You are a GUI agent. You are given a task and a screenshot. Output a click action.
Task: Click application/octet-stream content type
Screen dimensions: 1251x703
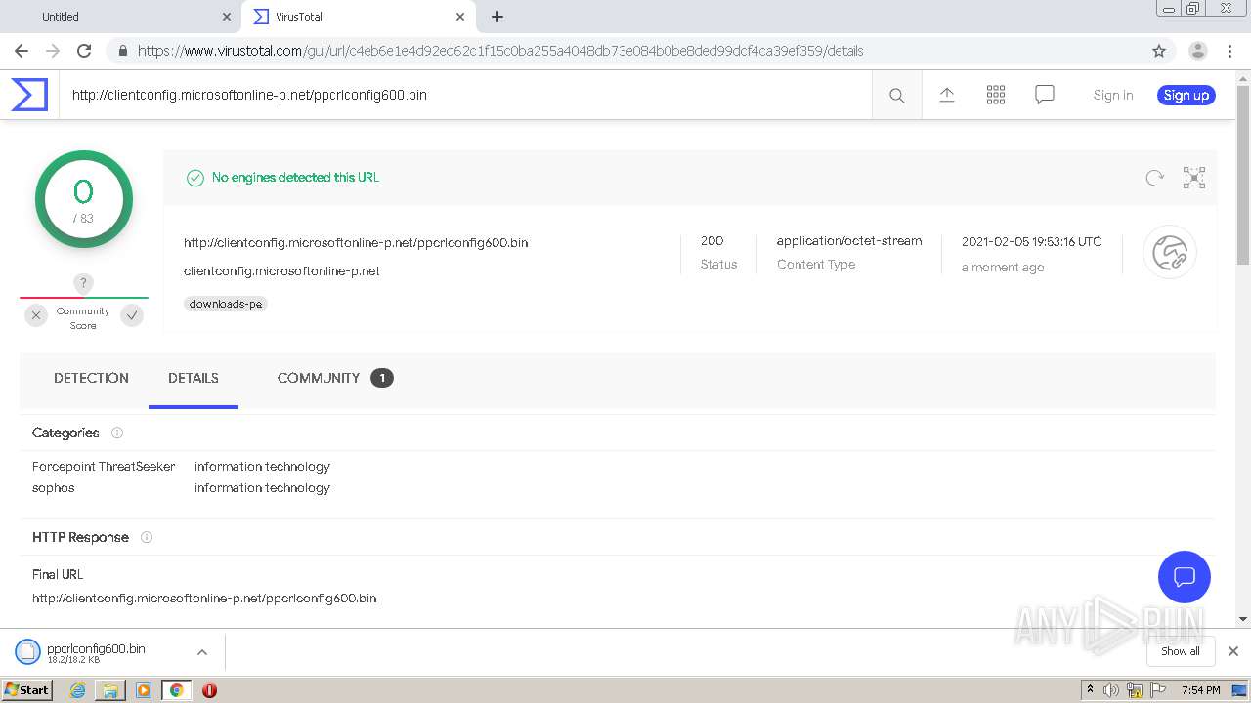tap(849, 241)
